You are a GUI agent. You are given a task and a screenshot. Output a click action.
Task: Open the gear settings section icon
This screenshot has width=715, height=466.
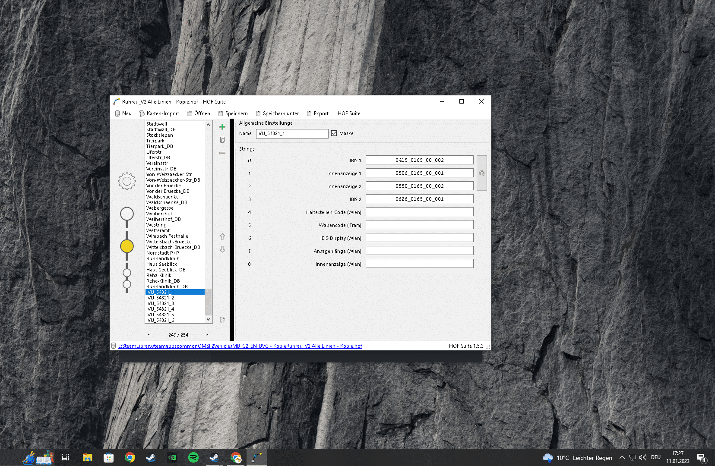click(127, 181)
